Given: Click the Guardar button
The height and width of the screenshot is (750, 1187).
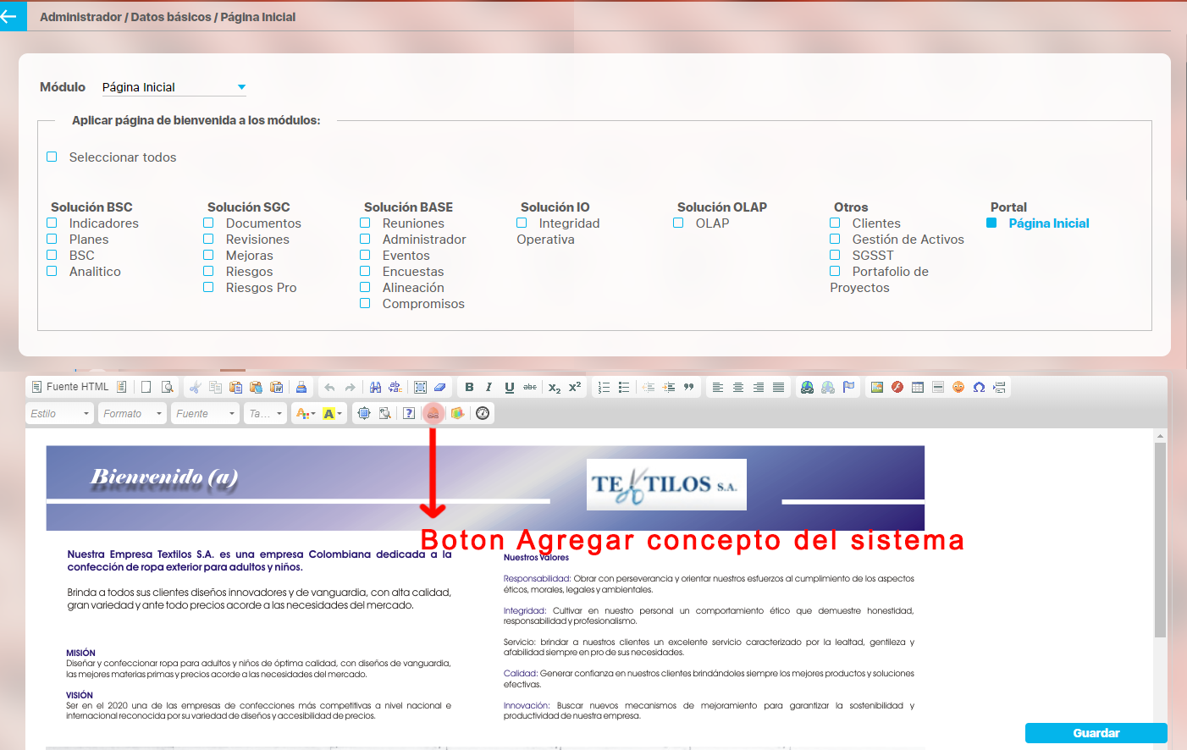Looking at the screenshot, I should pyautogui.click(x=1096, y=733).
